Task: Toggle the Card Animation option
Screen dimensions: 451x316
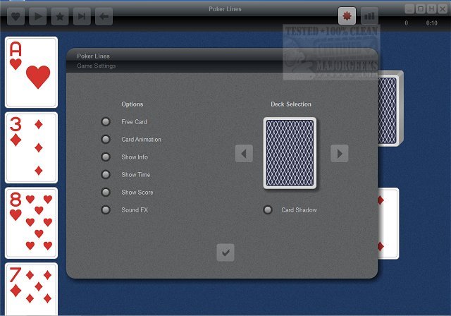Action: click(x=106, y=139)
